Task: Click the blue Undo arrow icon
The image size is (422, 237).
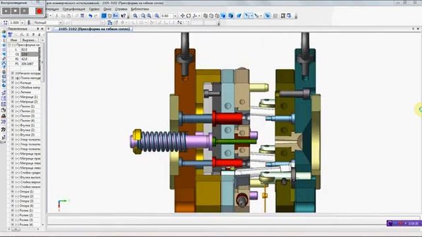Action: coord(90,16)
